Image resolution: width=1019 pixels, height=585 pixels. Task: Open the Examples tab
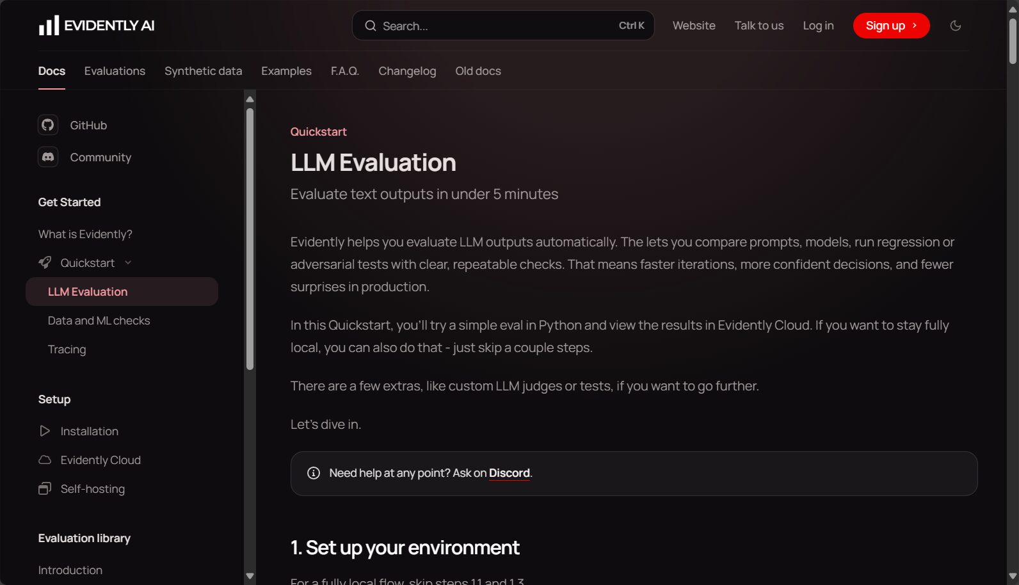(x=286, y=71)
